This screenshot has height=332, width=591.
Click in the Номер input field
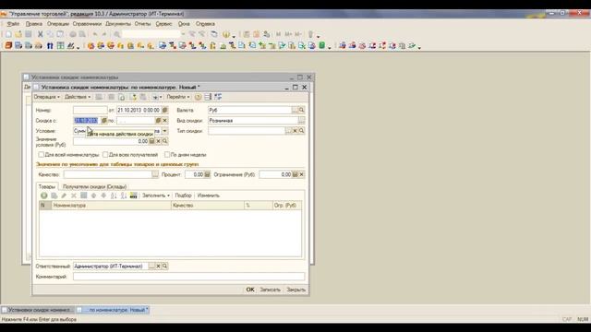click(x=90, y=111)
